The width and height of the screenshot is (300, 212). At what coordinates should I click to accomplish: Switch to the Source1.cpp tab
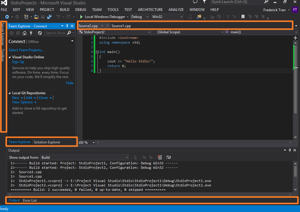(121, 26)
